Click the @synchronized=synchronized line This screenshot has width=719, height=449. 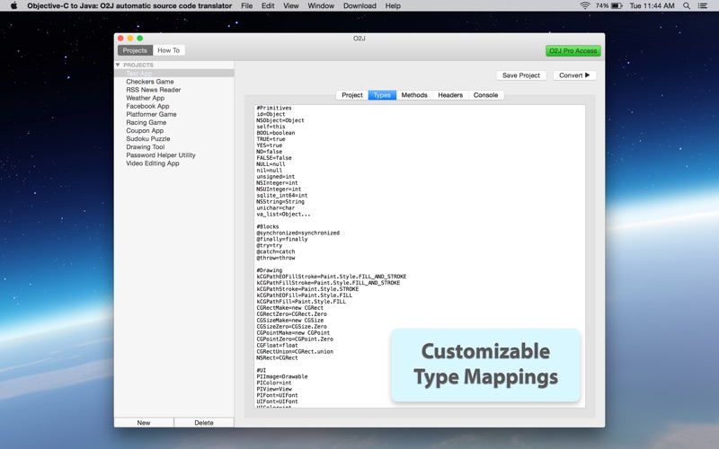[298, 233]
